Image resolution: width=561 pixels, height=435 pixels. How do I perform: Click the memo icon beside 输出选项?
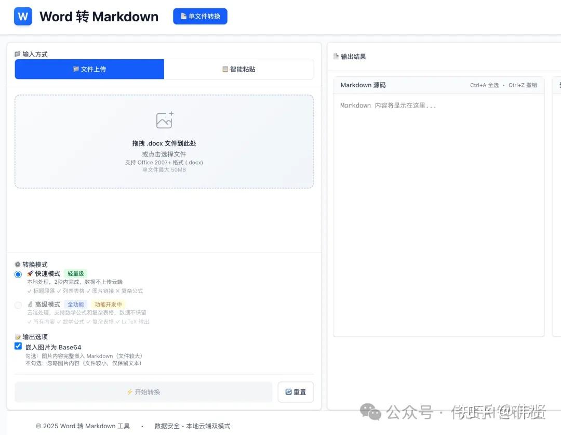pyautogui.click(x=18, y=336)
